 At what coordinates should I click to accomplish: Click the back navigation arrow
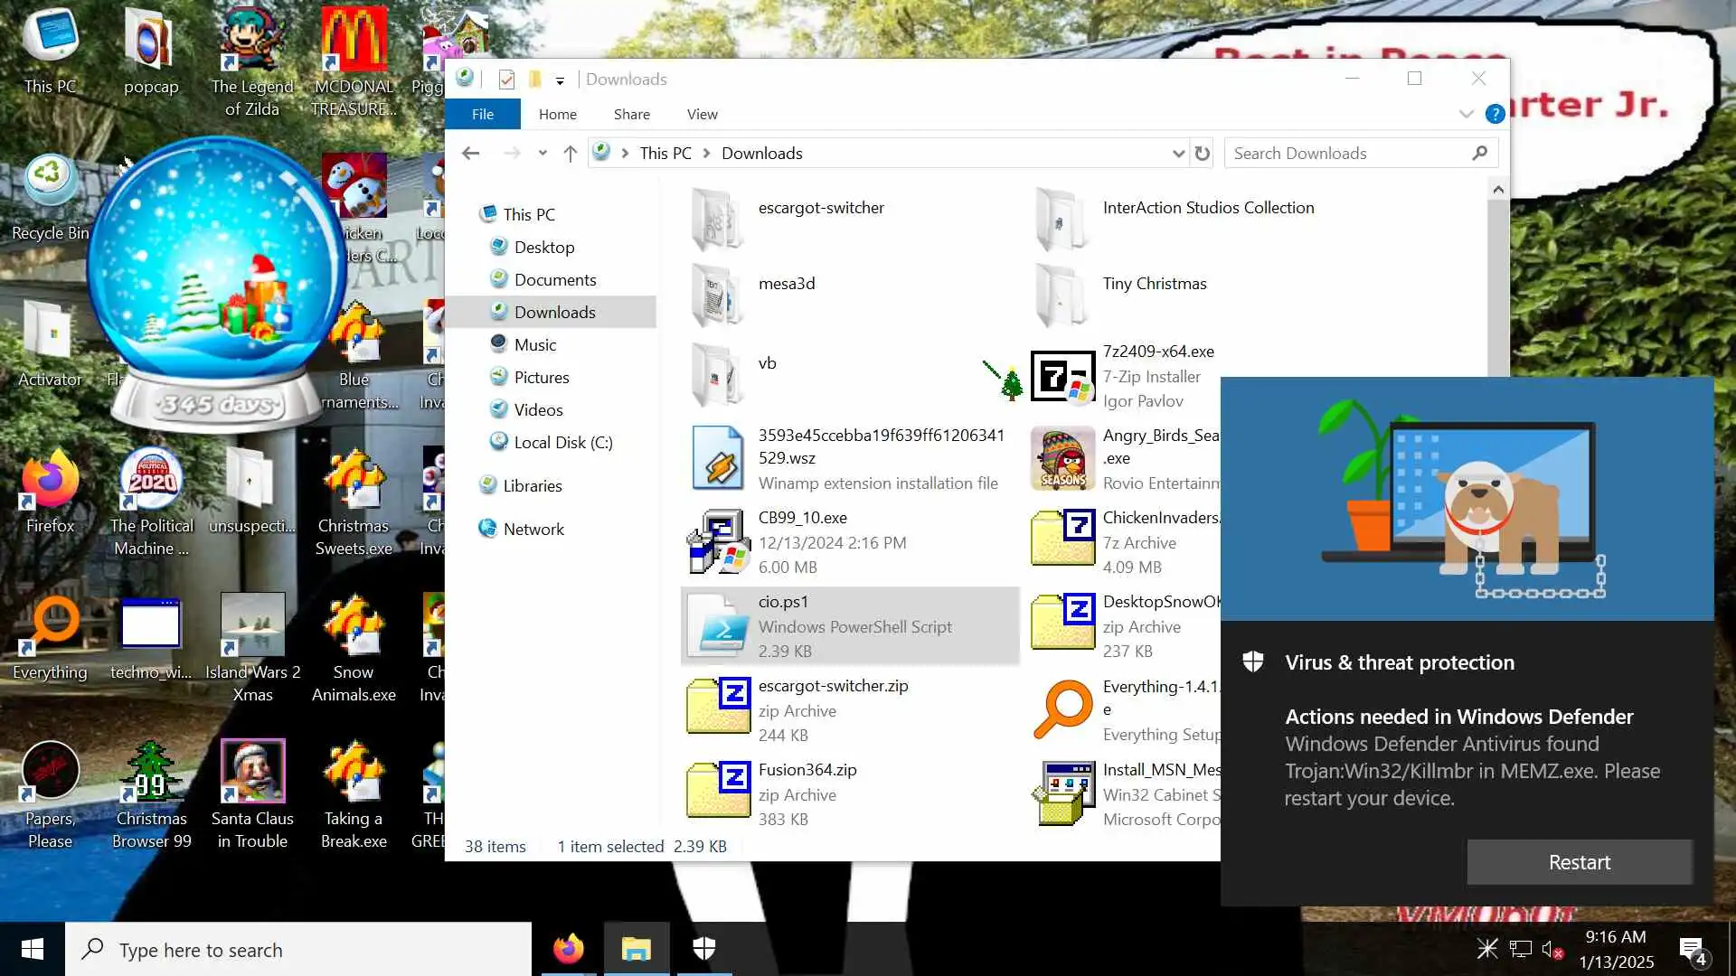click(470, 154)
